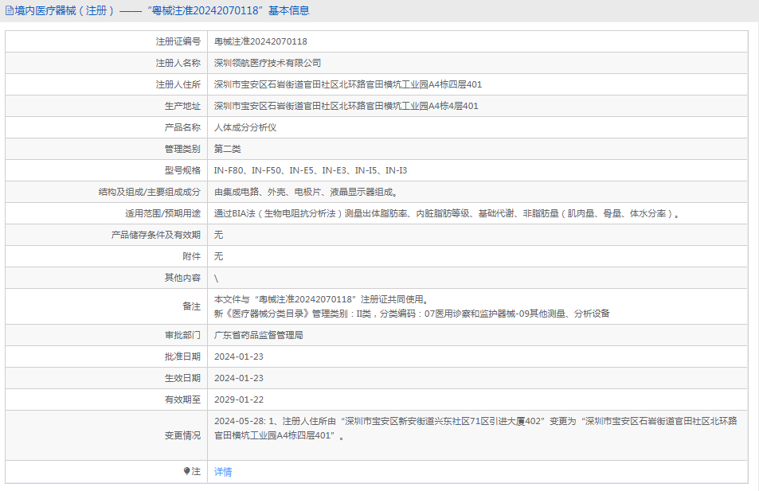Image resolution: width=759 pixels, height=491 pixels.
Task: Click the 适用范围/预期用途 label
Action: tap(162, 213)
